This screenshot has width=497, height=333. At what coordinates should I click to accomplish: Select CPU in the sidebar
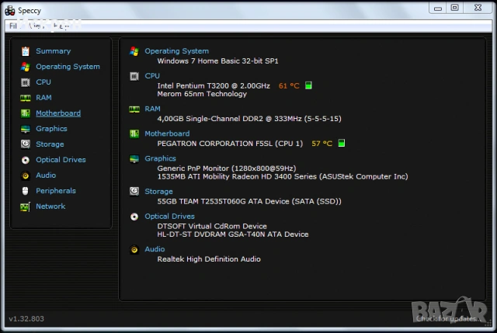(x=43, y=82)
